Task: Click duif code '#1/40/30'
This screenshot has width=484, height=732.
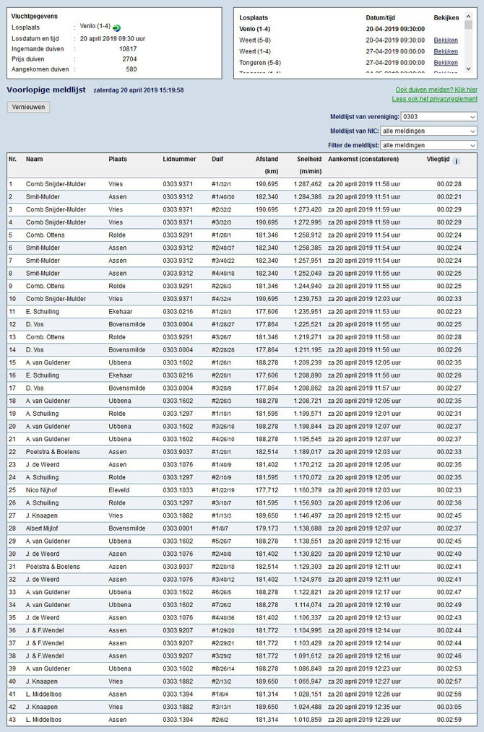Action: coord(223,197)
